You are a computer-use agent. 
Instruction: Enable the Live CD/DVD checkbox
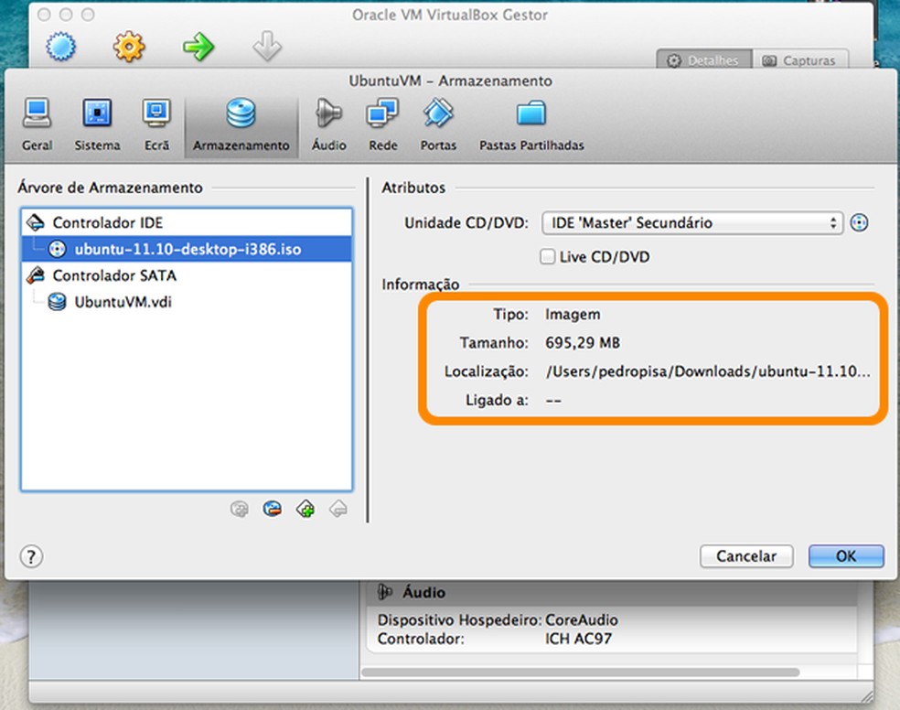click(548, 256)
